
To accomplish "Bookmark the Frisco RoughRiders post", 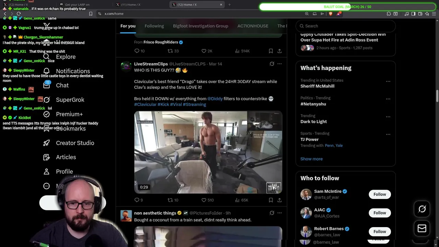I will point(271,51).
